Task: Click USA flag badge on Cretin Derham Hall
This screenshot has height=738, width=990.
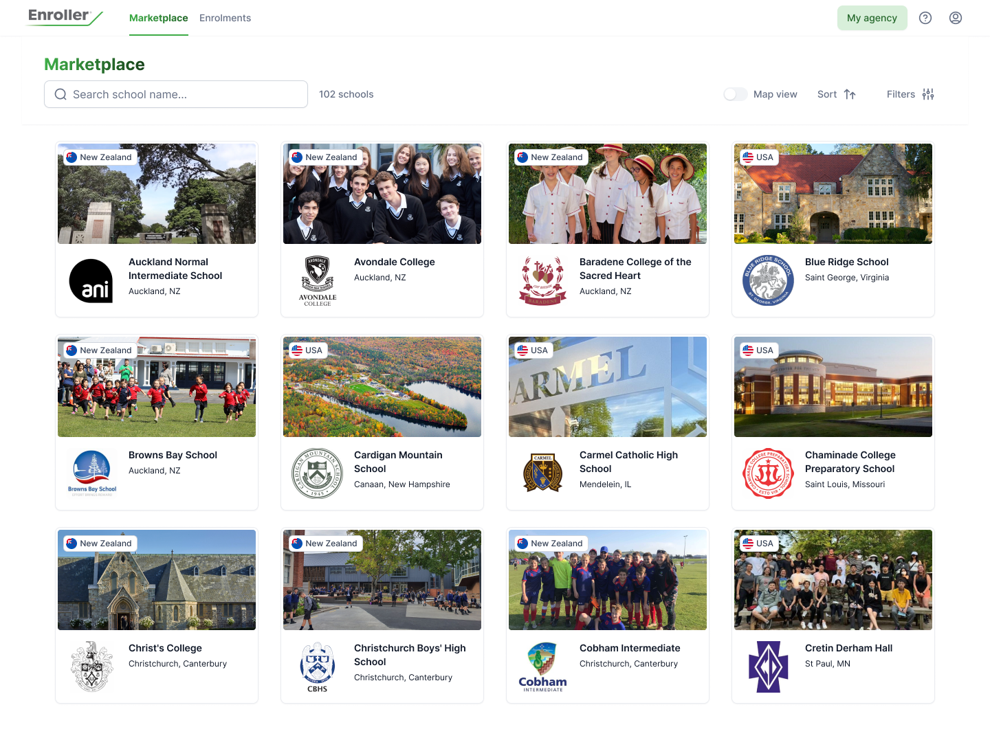Action: pos(759,544)
